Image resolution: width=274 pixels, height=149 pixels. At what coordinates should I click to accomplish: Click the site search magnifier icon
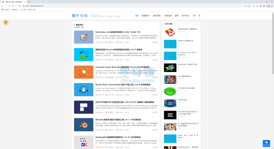point(199,16)
